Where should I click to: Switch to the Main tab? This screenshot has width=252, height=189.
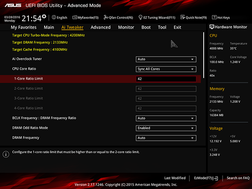tap(49, 27)
